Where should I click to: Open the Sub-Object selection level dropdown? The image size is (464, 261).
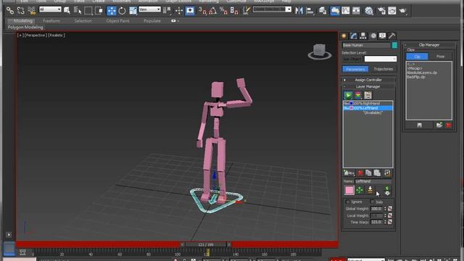pos(380,59)
